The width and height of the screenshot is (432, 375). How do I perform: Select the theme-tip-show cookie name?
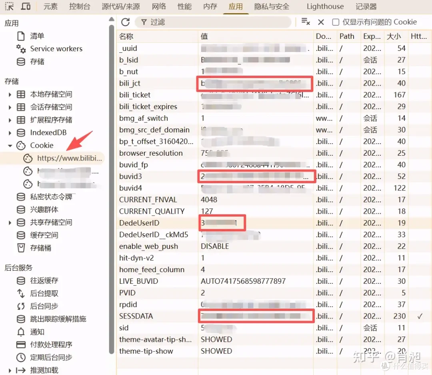coord(146,351)
